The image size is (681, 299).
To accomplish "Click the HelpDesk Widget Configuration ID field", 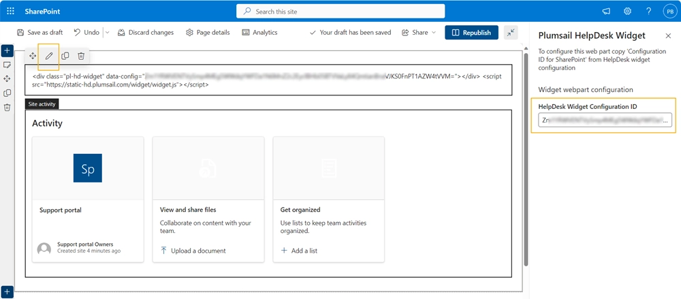I will 605,121.
